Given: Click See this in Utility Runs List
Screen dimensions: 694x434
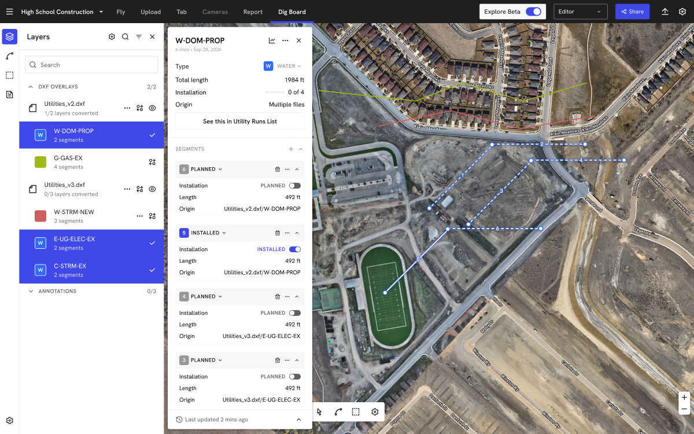Looking at the screenshot, I should point(240,122).
